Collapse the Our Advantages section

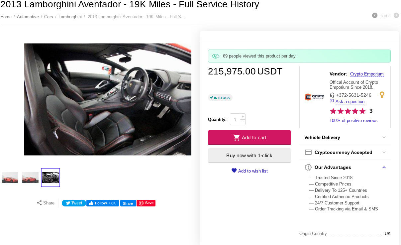pyautogui.click(x=345, y=167)
